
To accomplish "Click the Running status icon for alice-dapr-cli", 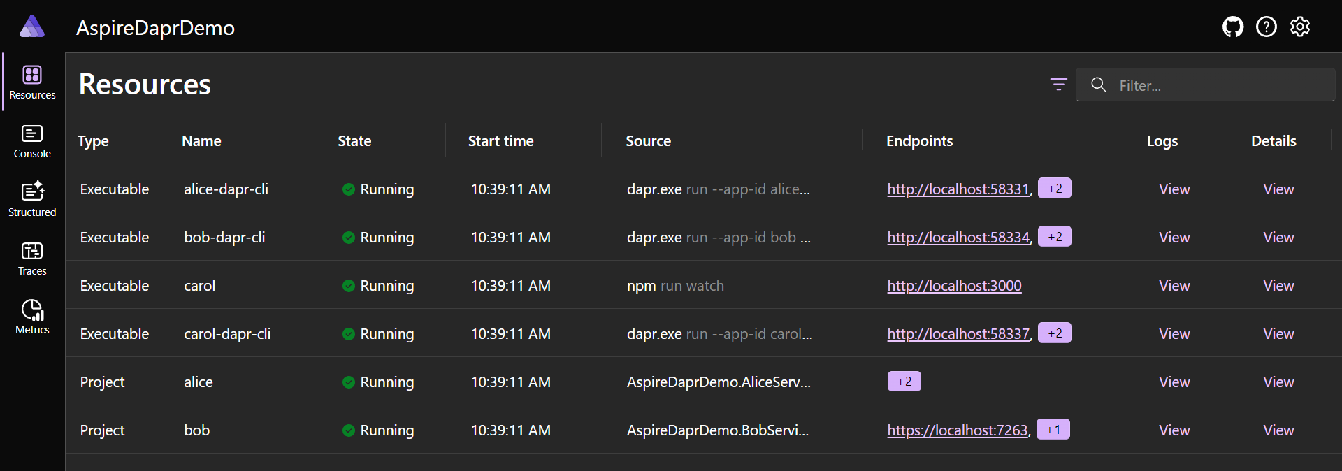I will 349,189.
